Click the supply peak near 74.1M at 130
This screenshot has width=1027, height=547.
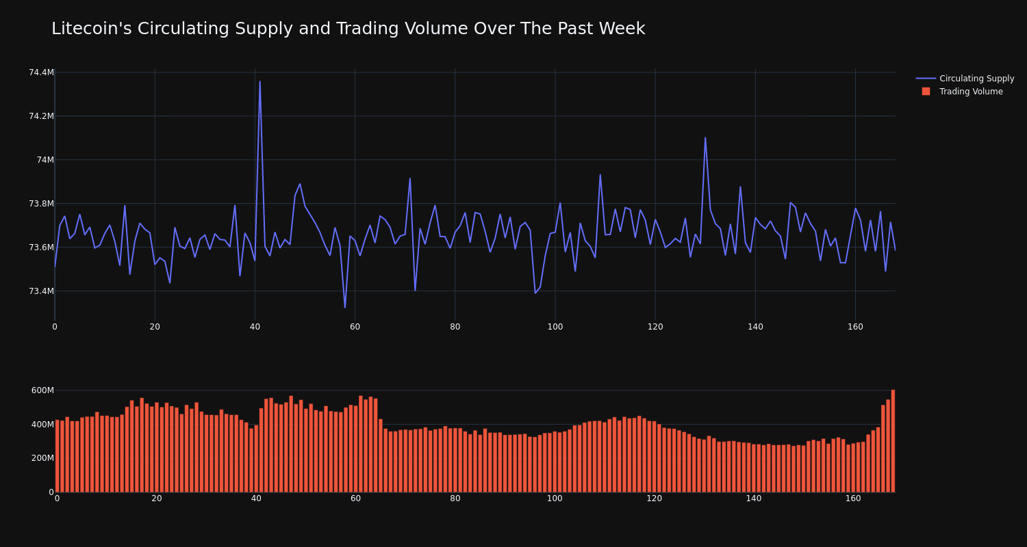point(705,137)
